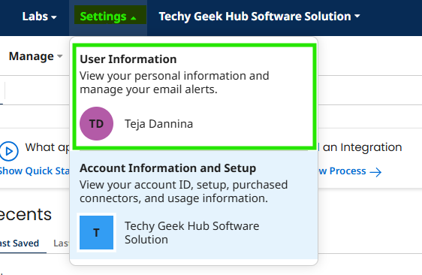Click the account ID and usage description
The image size is (422, 275).
pos(183,192)
